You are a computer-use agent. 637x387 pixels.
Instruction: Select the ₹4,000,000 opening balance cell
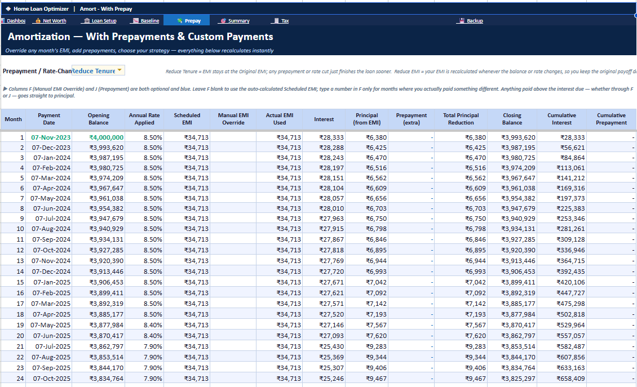point(98,137)
